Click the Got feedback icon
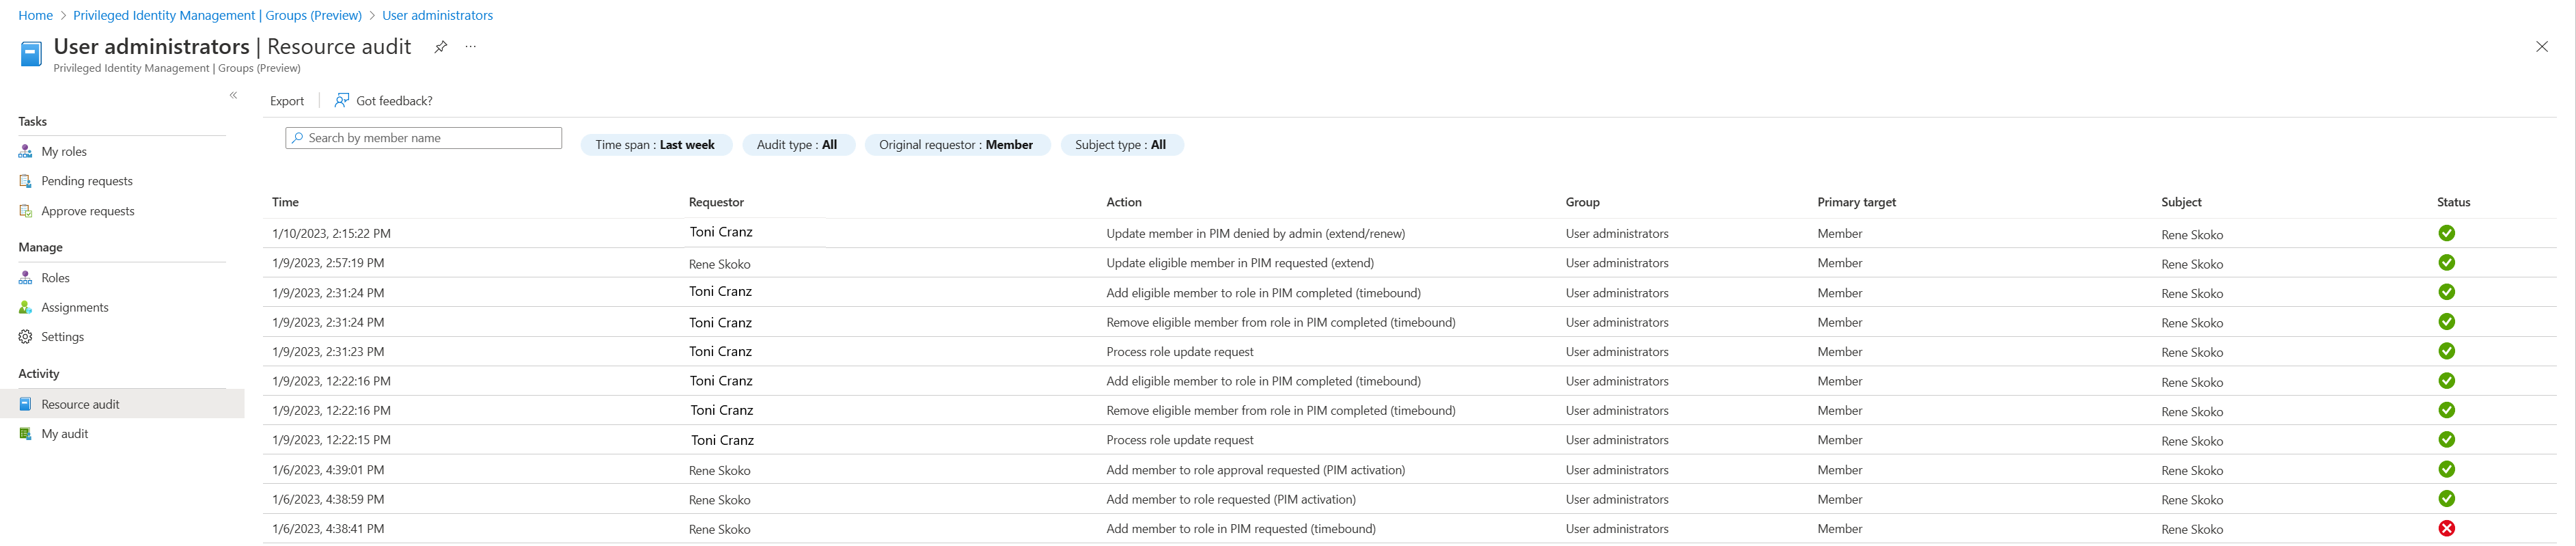Screen dimensions: 2576x546 click(x=342, y=100)
